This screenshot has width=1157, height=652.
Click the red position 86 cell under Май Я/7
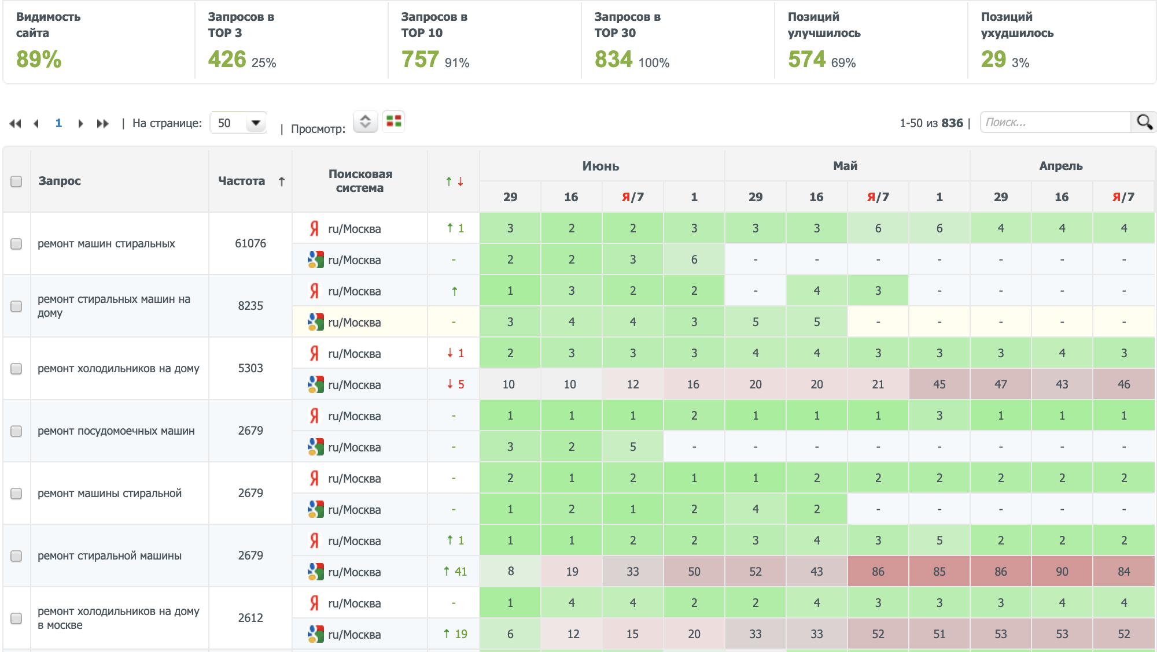pos(878,572)
